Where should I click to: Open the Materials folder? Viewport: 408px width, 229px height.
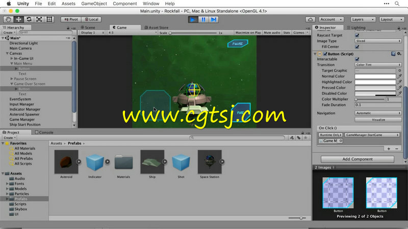(x=123, y=162)
